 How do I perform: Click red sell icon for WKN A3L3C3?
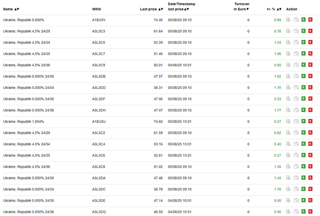[310, 31]
